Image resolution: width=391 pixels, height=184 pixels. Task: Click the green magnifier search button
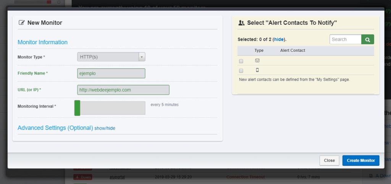click(x=368, y=39)
